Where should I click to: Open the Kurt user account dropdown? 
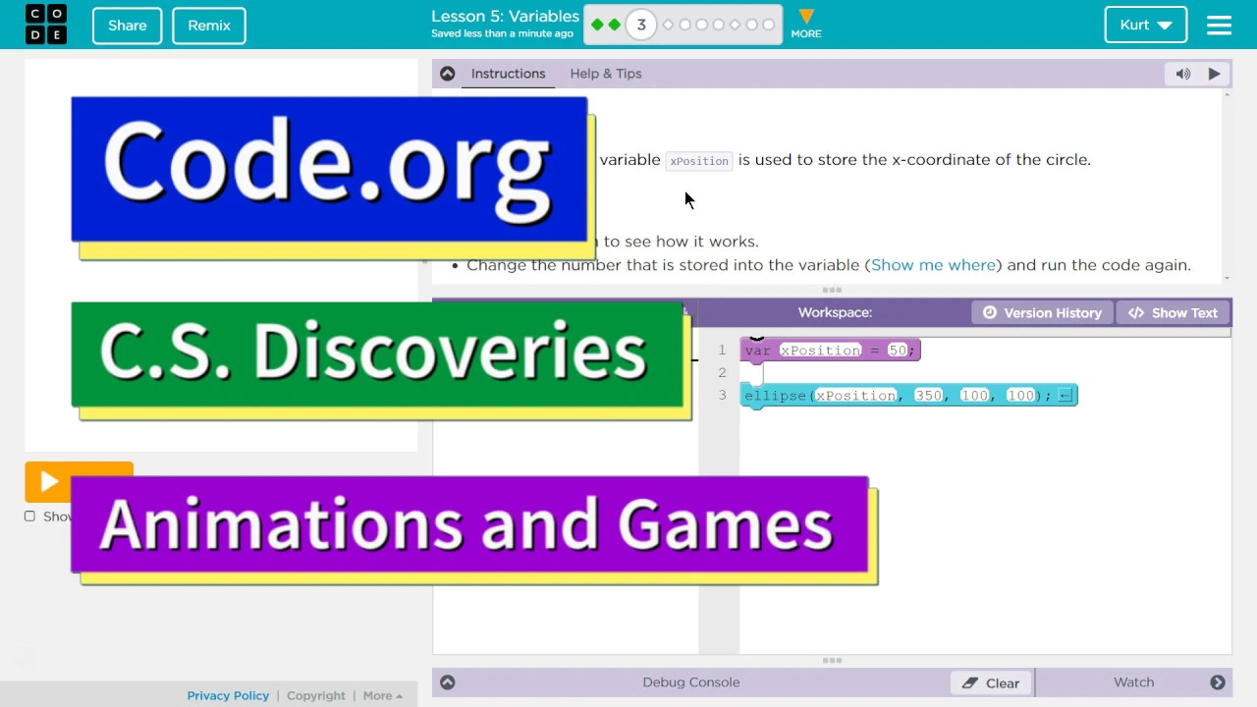coord(1145,26)
